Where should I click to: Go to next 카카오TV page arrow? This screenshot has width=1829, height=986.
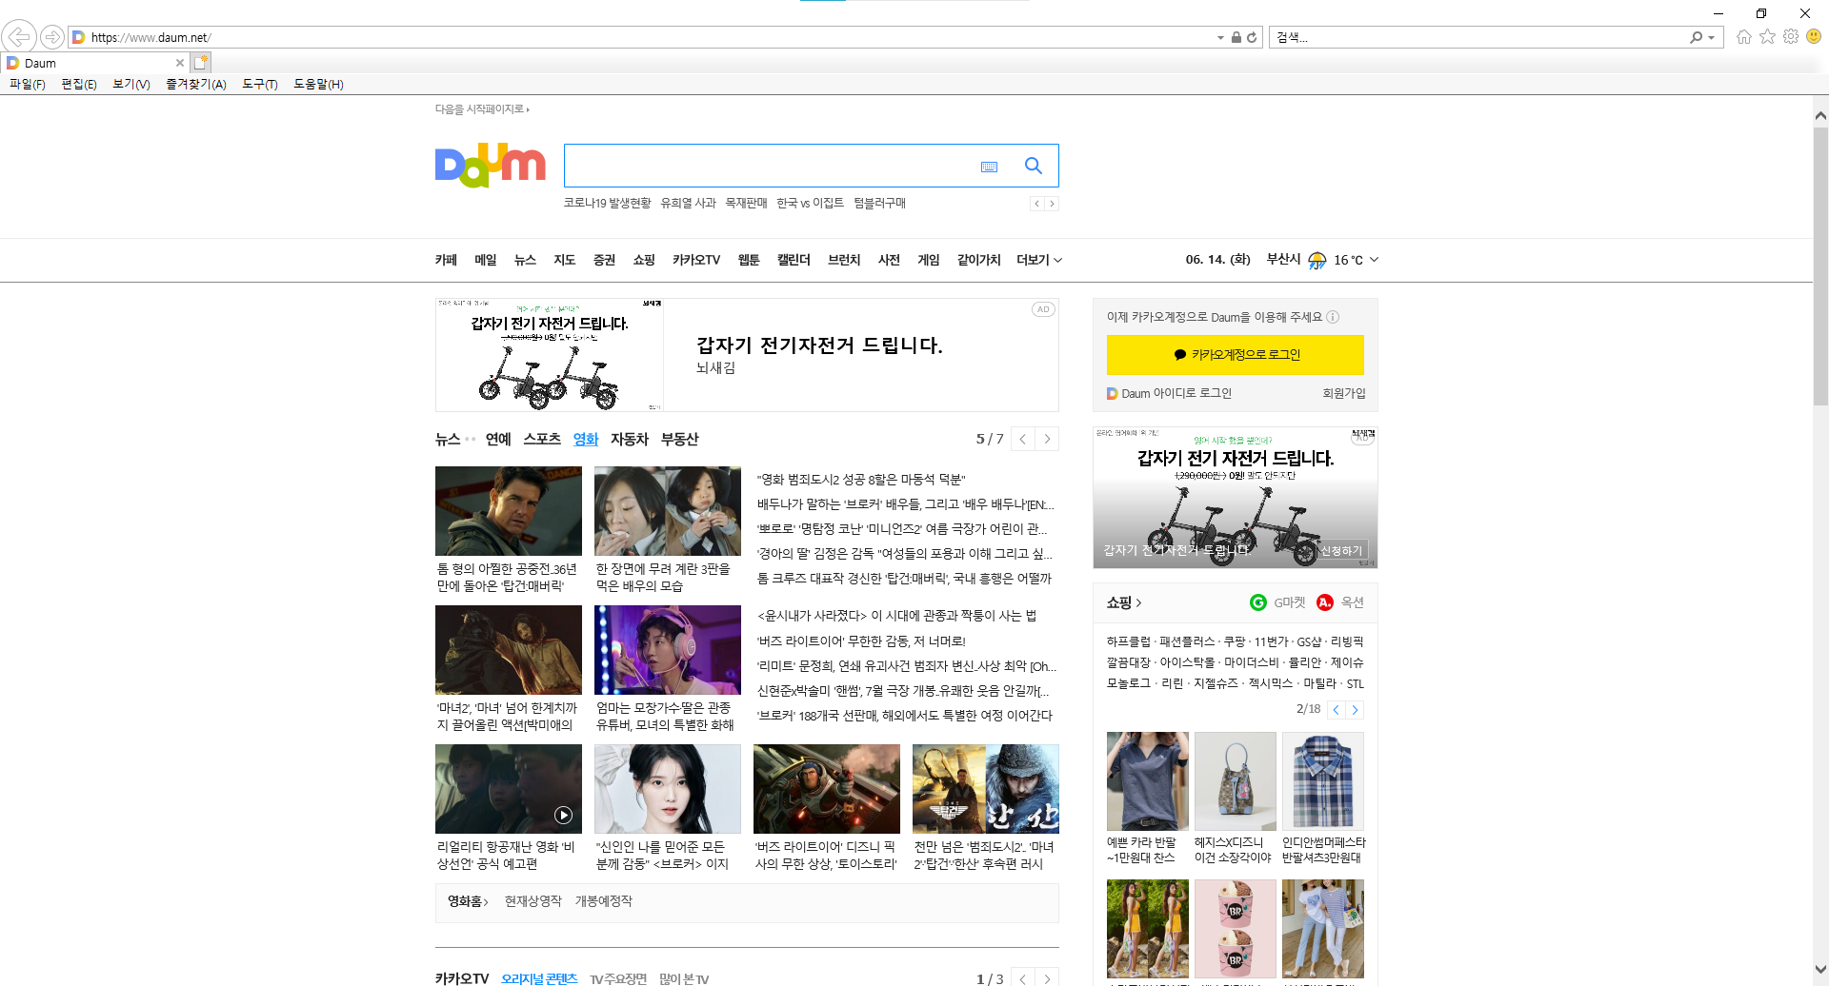(x=1047, y=978)
